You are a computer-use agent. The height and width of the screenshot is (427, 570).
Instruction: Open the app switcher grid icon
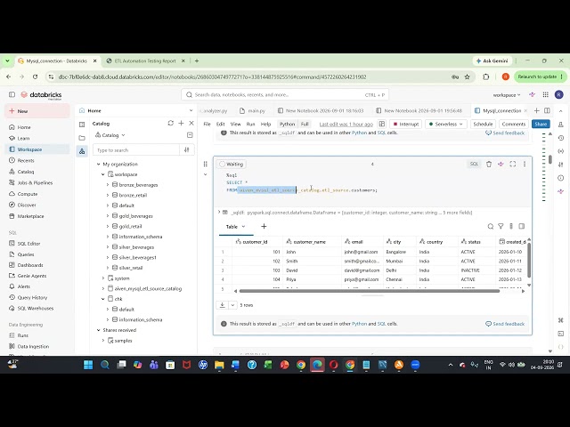pyautogui.click(x=546, y=95)
